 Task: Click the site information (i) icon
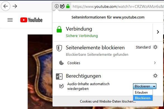57,6
